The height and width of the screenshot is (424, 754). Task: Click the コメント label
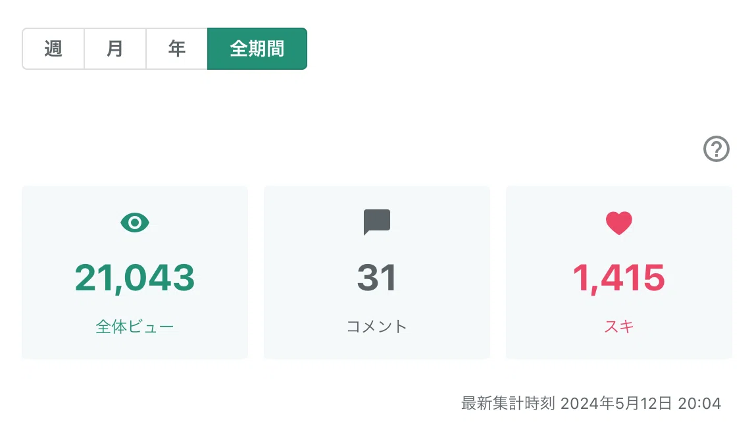tap(376, 327)
